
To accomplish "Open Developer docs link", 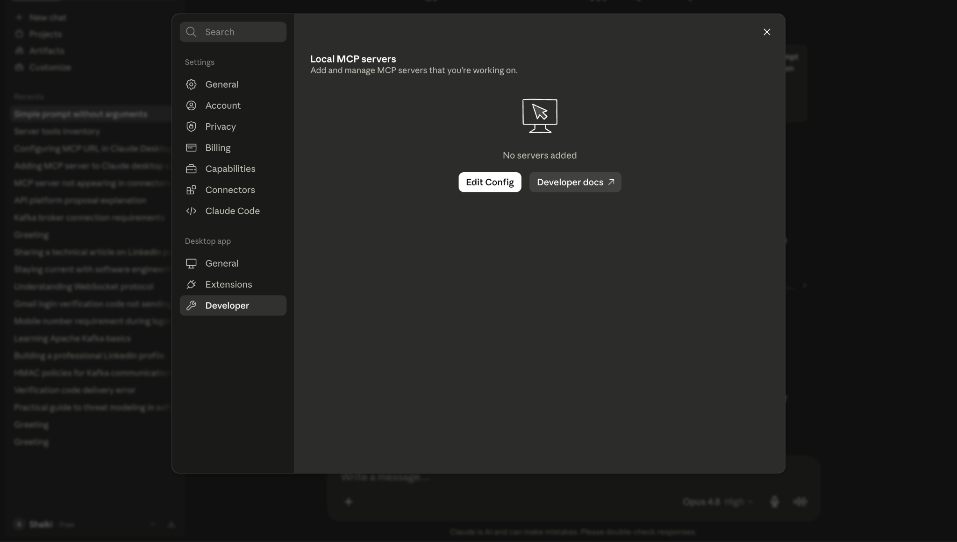I will pyautogui.click(x=575, y=182).
